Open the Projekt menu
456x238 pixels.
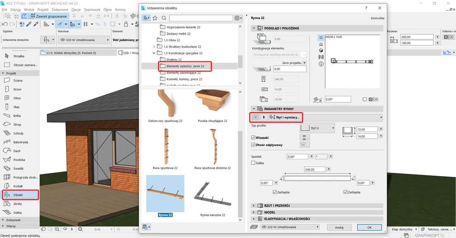(x=43, y=9)
